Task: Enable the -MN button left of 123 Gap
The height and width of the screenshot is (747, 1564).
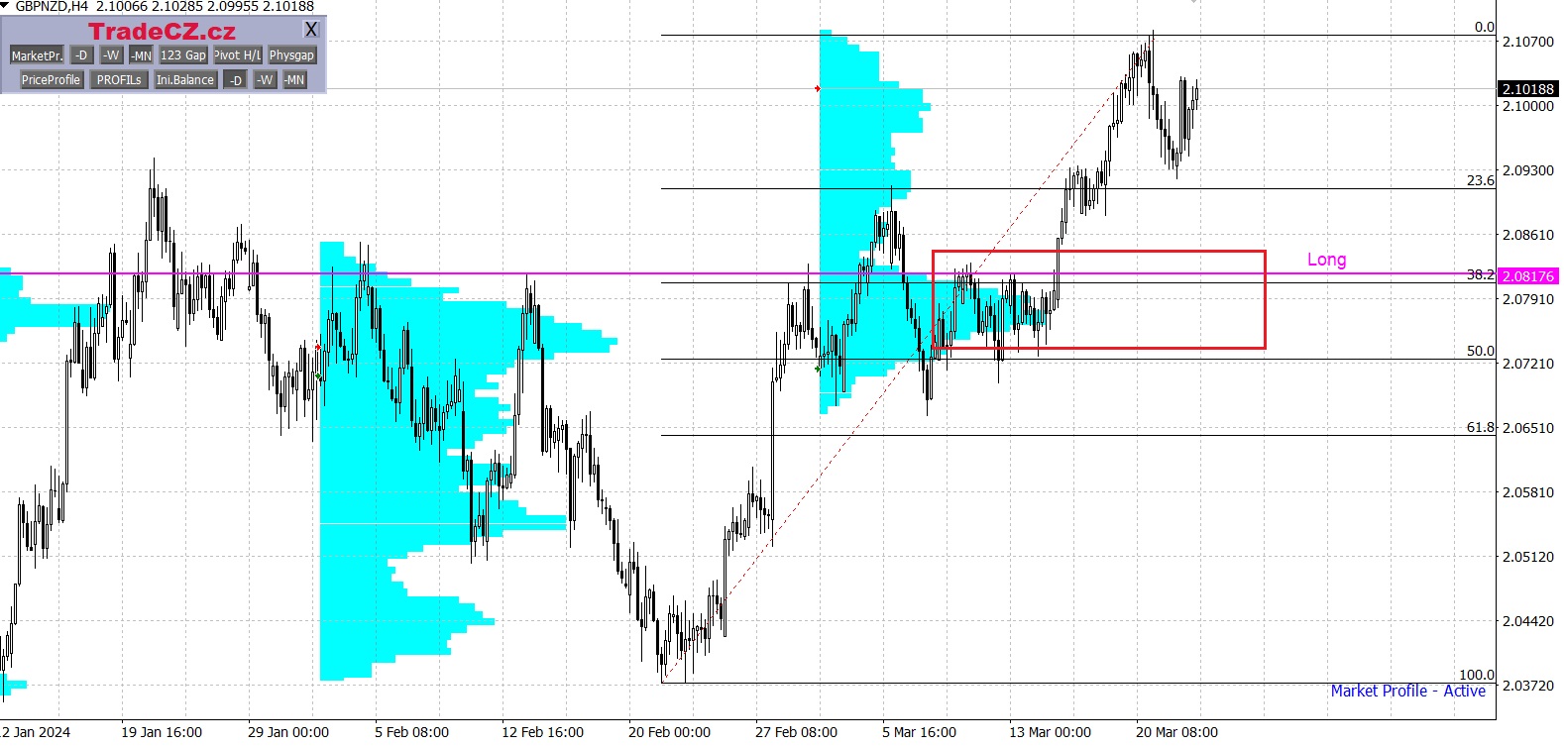Action: [x=142, y=55]
